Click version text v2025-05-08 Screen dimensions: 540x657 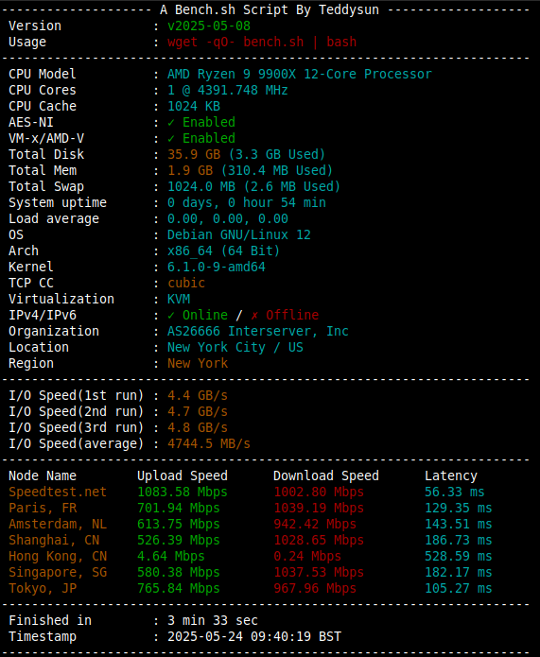[209, 26]
